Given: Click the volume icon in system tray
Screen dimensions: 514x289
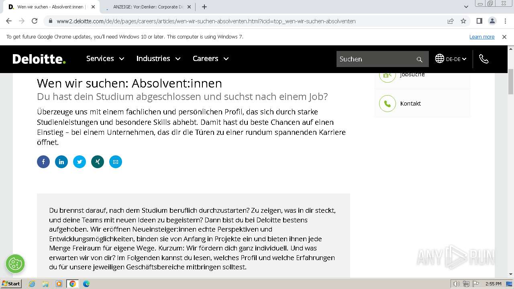Looking at the screenshot, I should 457,284.
